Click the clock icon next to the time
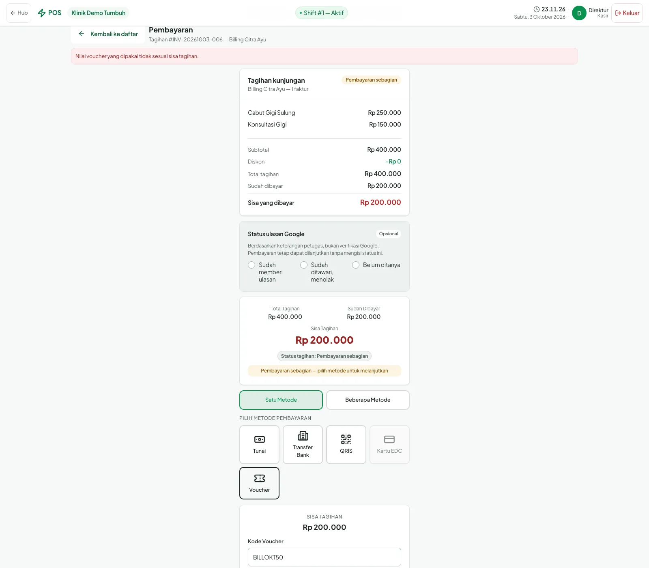 click(537, 9)
